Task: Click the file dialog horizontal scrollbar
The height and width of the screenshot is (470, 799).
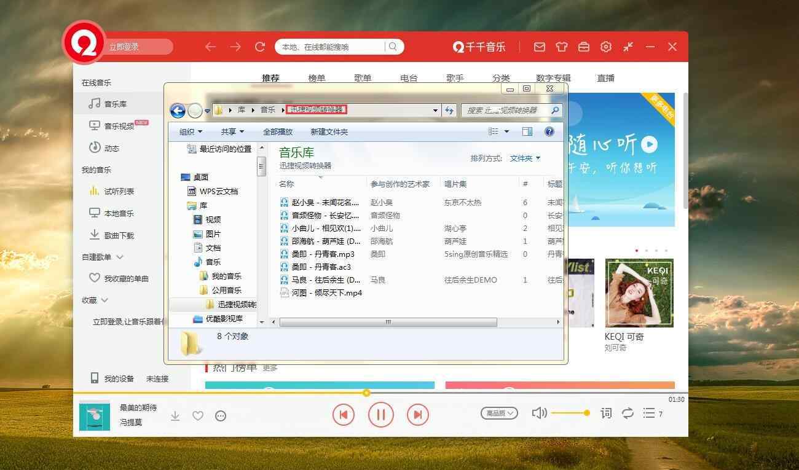Action: coord(388,322)
